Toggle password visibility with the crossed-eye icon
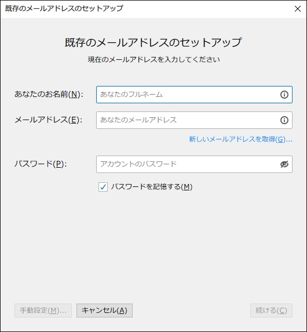This screenshot has height=332, width=307. [284, 164]
